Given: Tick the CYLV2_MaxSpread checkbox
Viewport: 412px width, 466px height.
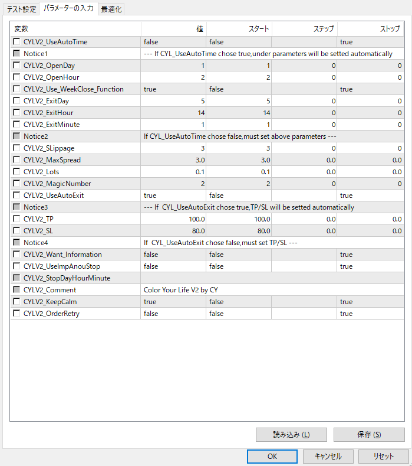Looking at the screenshot, I should click(17, 160).
